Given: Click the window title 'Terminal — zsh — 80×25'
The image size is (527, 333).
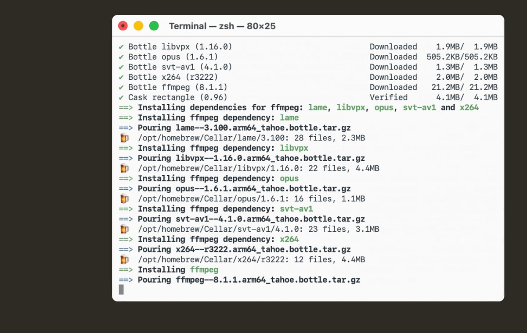Looking at the screenshot, I should point(222,26).
